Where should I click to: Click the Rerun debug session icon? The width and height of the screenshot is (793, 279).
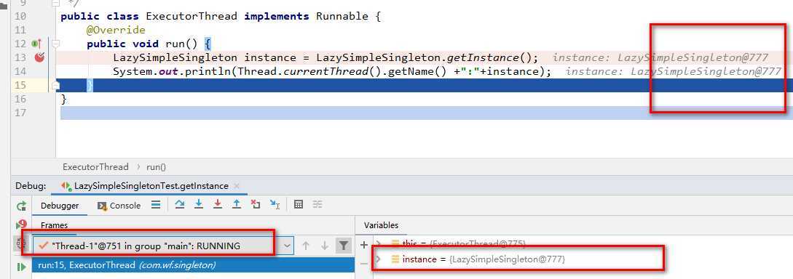pos(21,206)
